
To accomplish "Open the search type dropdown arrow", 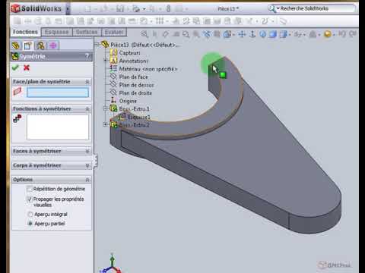I will pos(278,8).
